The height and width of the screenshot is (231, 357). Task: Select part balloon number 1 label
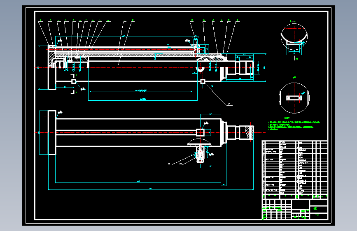pyautogui.click(x=40, y=21)
